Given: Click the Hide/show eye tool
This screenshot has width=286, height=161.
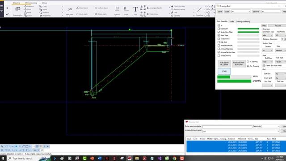Looking at the screenshot, I should pos(152,14).
